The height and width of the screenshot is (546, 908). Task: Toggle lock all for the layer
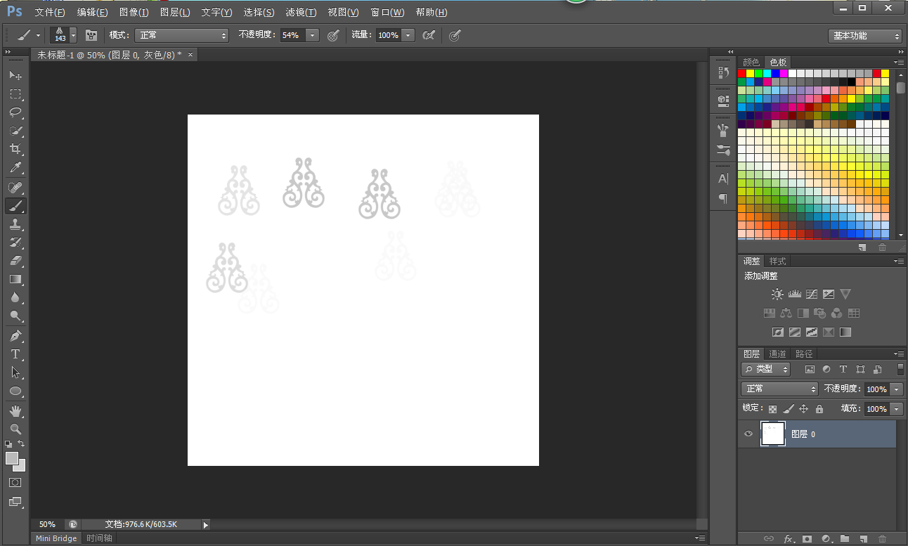819,409
